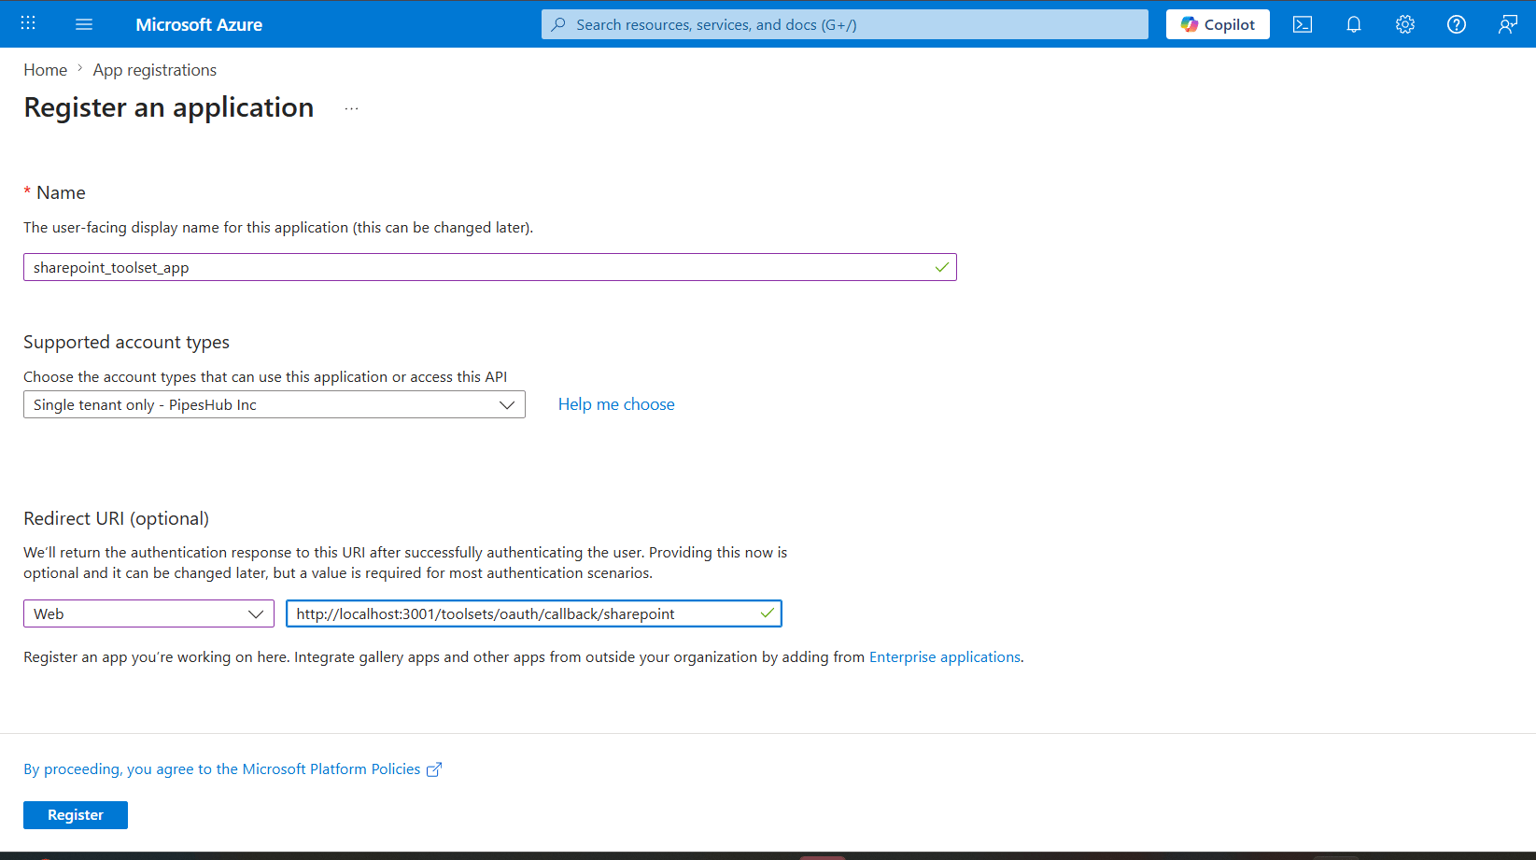Go to App registrations breadcrumb

(155, 70)
